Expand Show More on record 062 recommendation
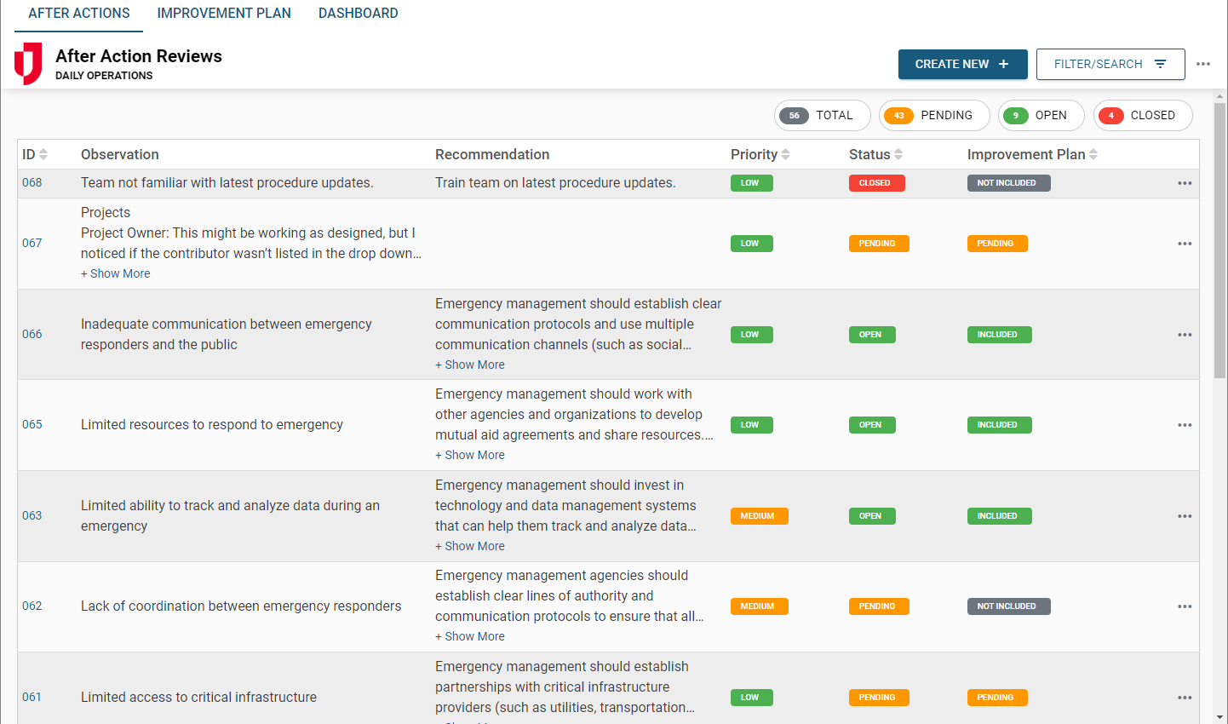This screenshot has height=724, width=1228. (x=470, y=635)
